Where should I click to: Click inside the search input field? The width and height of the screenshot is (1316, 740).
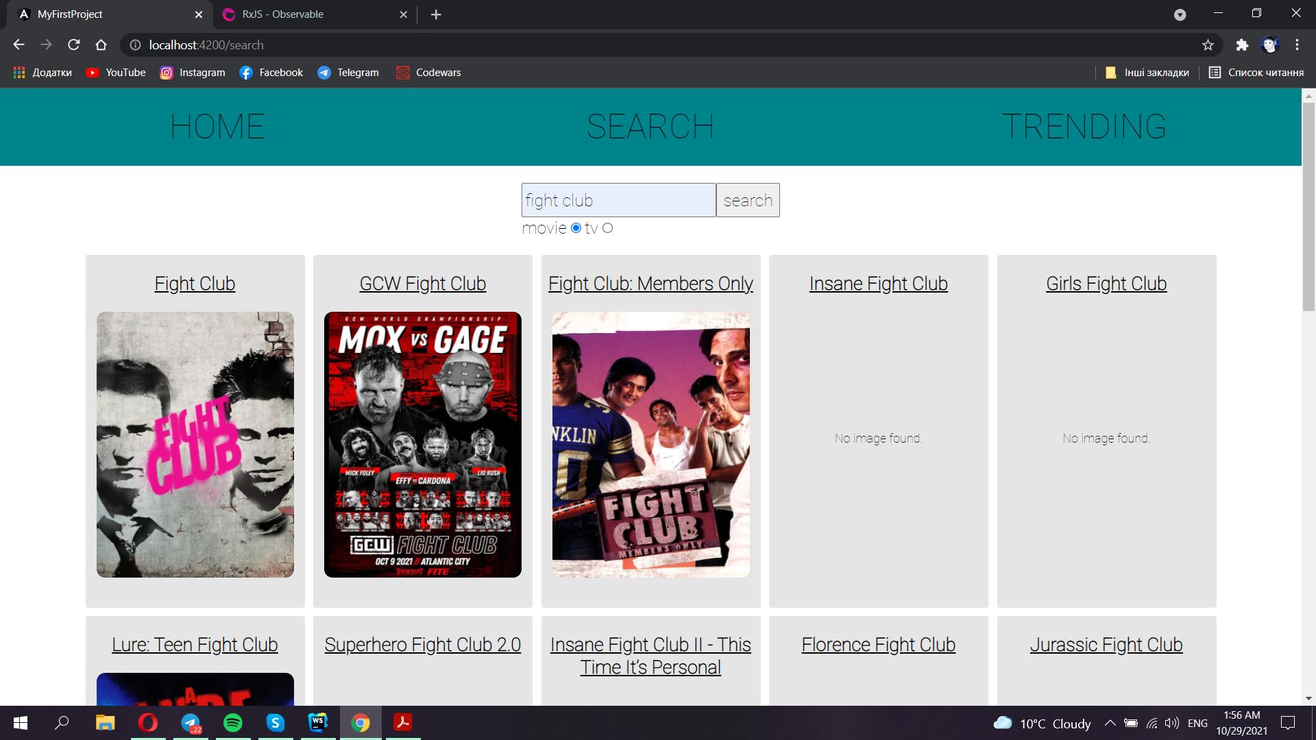(618, 199)
